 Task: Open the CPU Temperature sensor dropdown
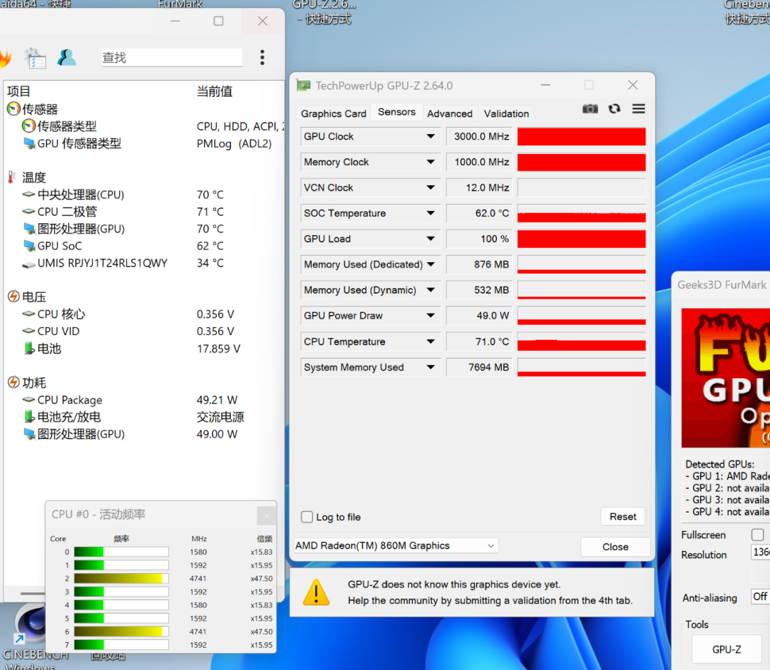(x=431, y=341)
